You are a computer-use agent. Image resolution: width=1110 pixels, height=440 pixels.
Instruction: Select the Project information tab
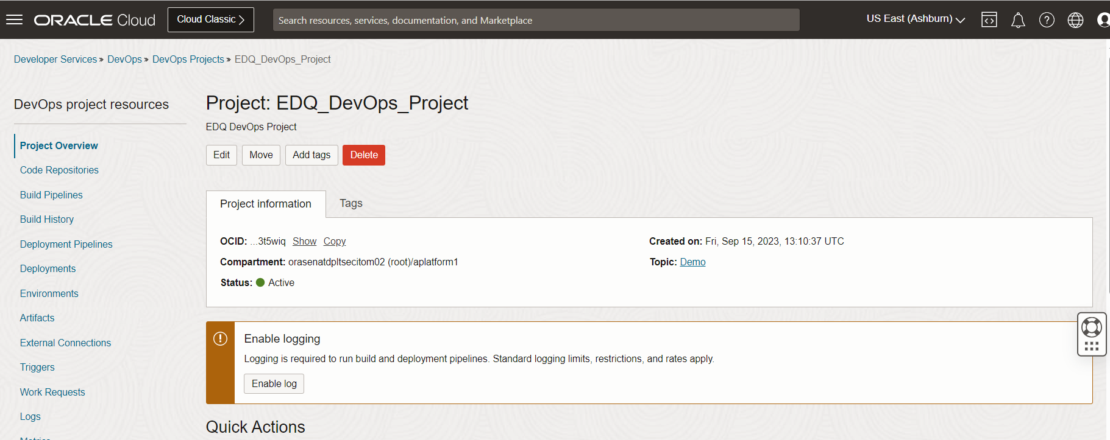(x=266, y=204)
